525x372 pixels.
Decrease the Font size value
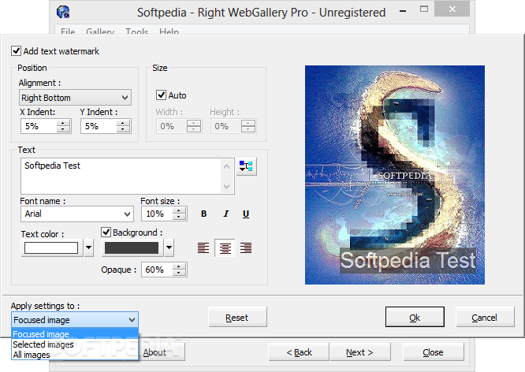coord(179,217)
